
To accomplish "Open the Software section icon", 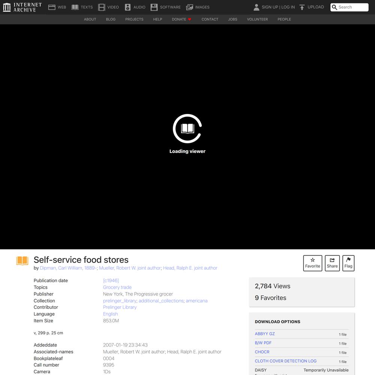I will pyautogui.click(x=154, y=7).
